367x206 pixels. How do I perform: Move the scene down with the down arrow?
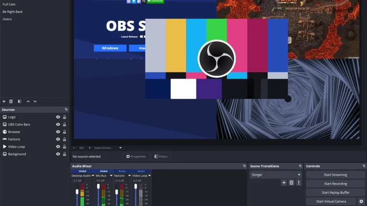(x=35, y=102)
